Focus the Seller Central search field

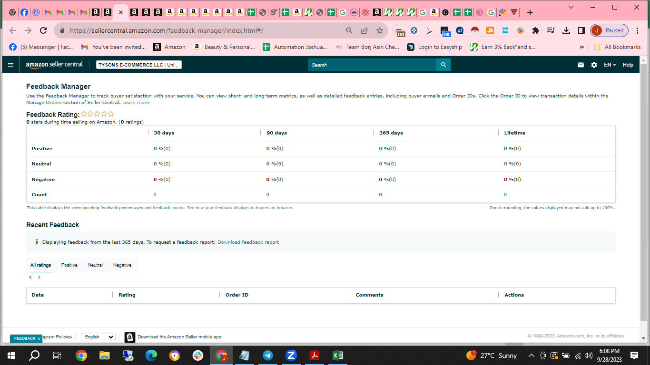tap(372, 65)
